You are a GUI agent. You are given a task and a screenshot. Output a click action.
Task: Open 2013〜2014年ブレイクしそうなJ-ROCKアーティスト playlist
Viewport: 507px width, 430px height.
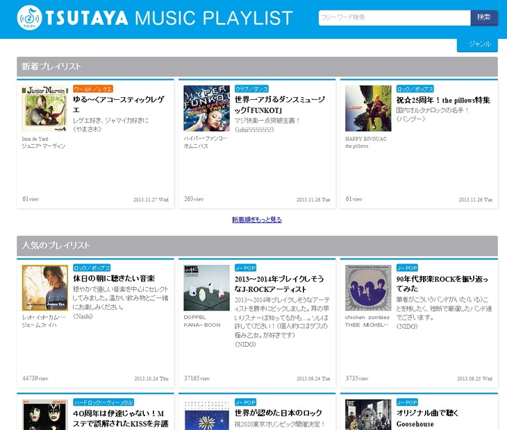point(279,284)
